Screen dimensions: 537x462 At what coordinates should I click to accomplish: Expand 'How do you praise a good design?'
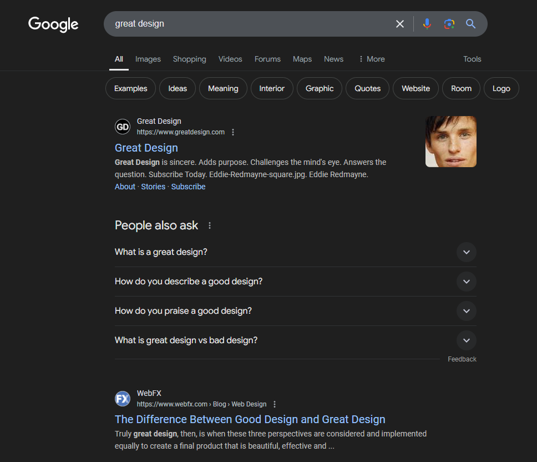tap(296, 311)
